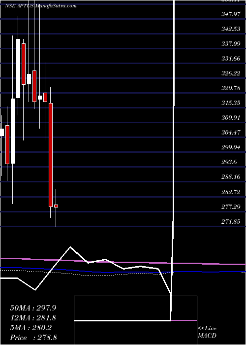Click the 326.22 price axis label
The height and width of the screenshot is (345, 246).
pyautogui.click(x=230, y=73)
